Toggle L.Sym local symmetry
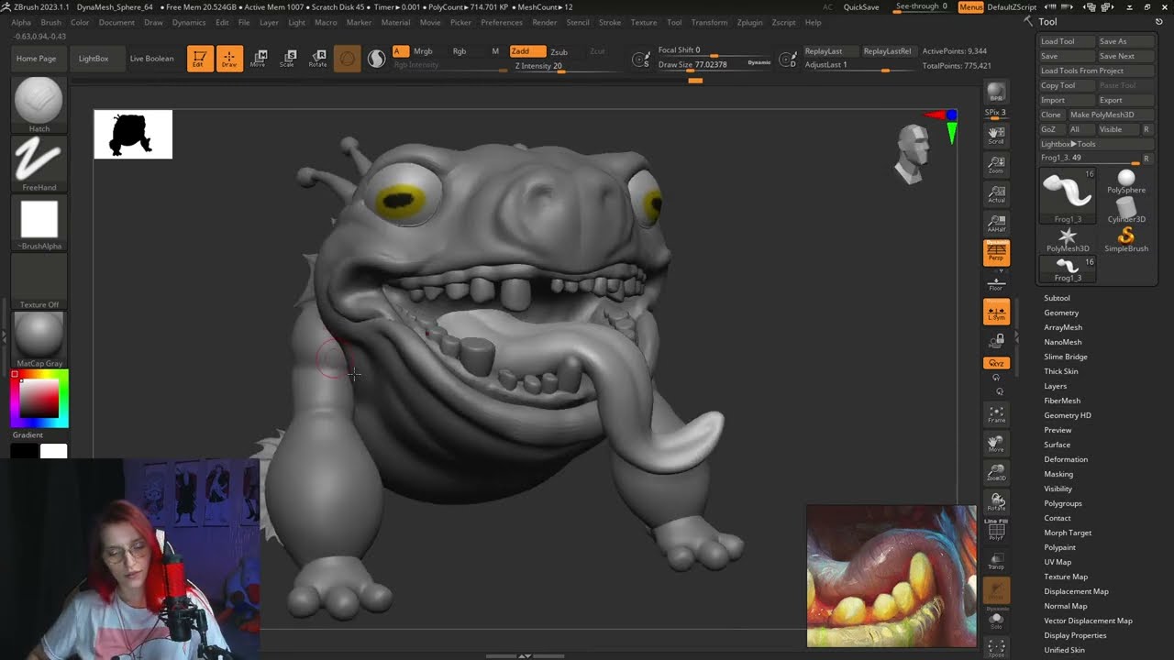 (996, 313)
